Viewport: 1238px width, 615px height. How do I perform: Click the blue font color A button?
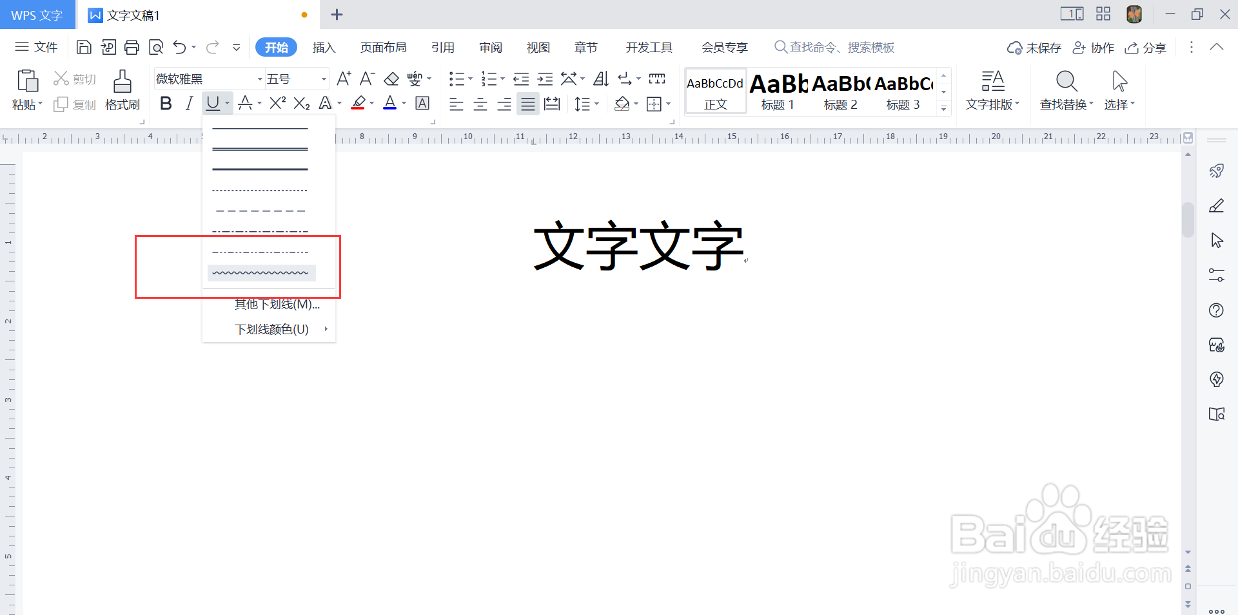tap(389, 103)
